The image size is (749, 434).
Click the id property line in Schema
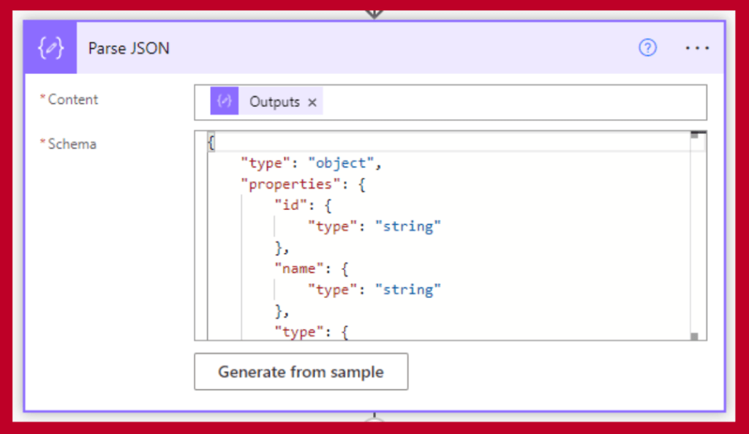tap(290, 205)
